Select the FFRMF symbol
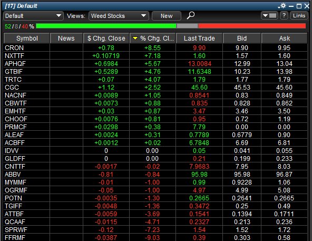Image resolution: width=312 pixels, height=241 pixels. pyautogui.click(x=15, y=238)
